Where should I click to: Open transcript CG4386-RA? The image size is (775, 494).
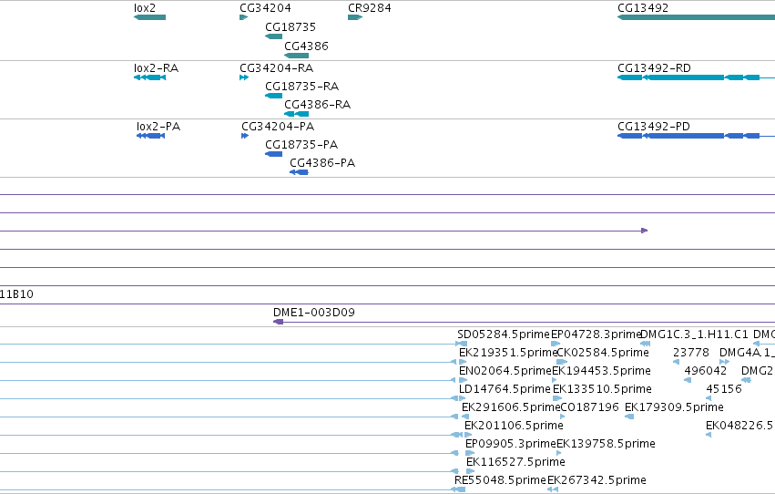[x=318, y=104]
